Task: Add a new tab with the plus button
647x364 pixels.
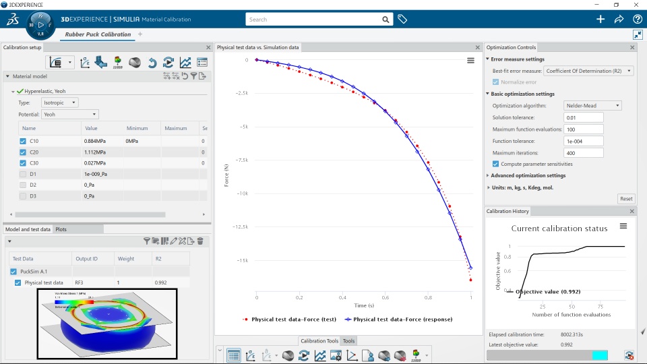Action: pos(140,34)
